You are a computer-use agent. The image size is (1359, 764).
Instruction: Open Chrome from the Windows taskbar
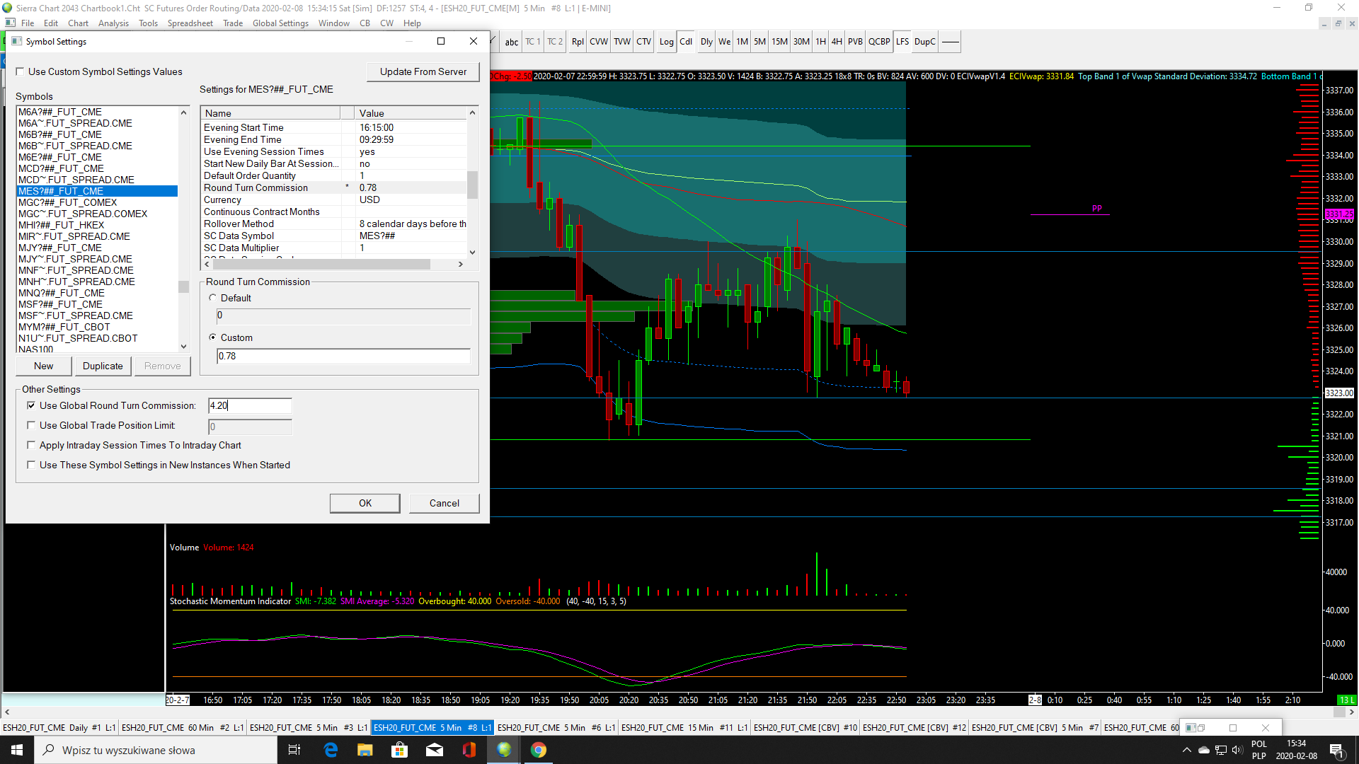[539, 750]
